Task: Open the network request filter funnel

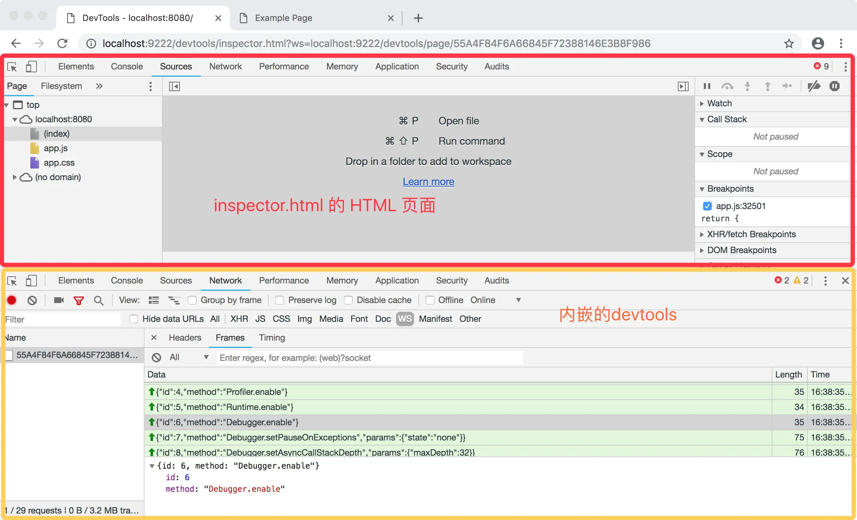Action: [x=79, y=300]
